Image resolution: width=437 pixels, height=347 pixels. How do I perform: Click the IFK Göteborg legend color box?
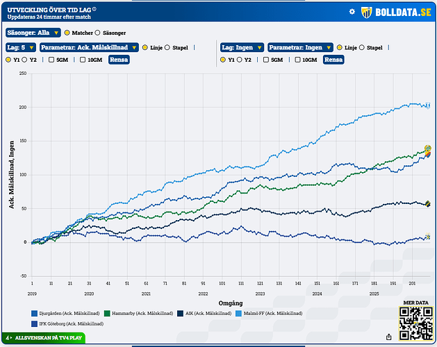coord(35,323)
